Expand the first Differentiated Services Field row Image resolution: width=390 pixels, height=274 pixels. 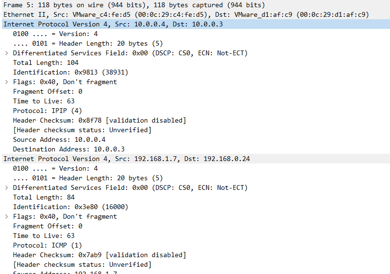(x=7, y=53)
